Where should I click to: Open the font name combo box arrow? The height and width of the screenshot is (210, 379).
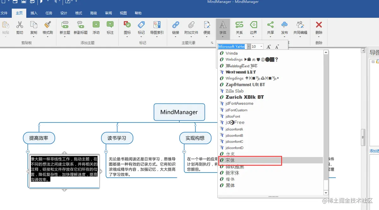[248, 46]
